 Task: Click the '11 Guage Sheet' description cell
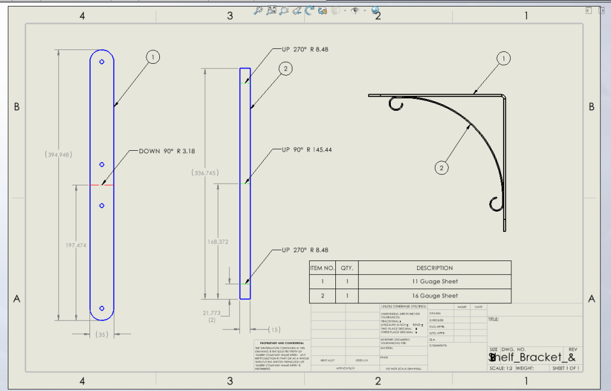(434, 281)
